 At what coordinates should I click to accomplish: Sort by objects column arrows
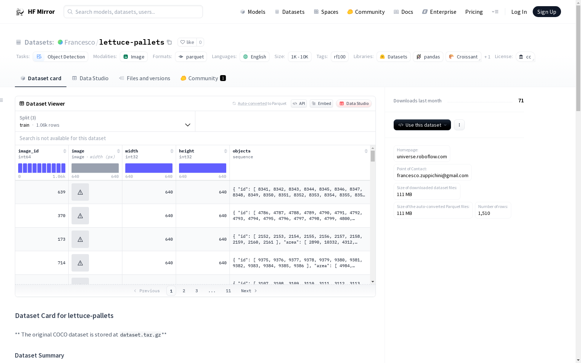point(366,151)
